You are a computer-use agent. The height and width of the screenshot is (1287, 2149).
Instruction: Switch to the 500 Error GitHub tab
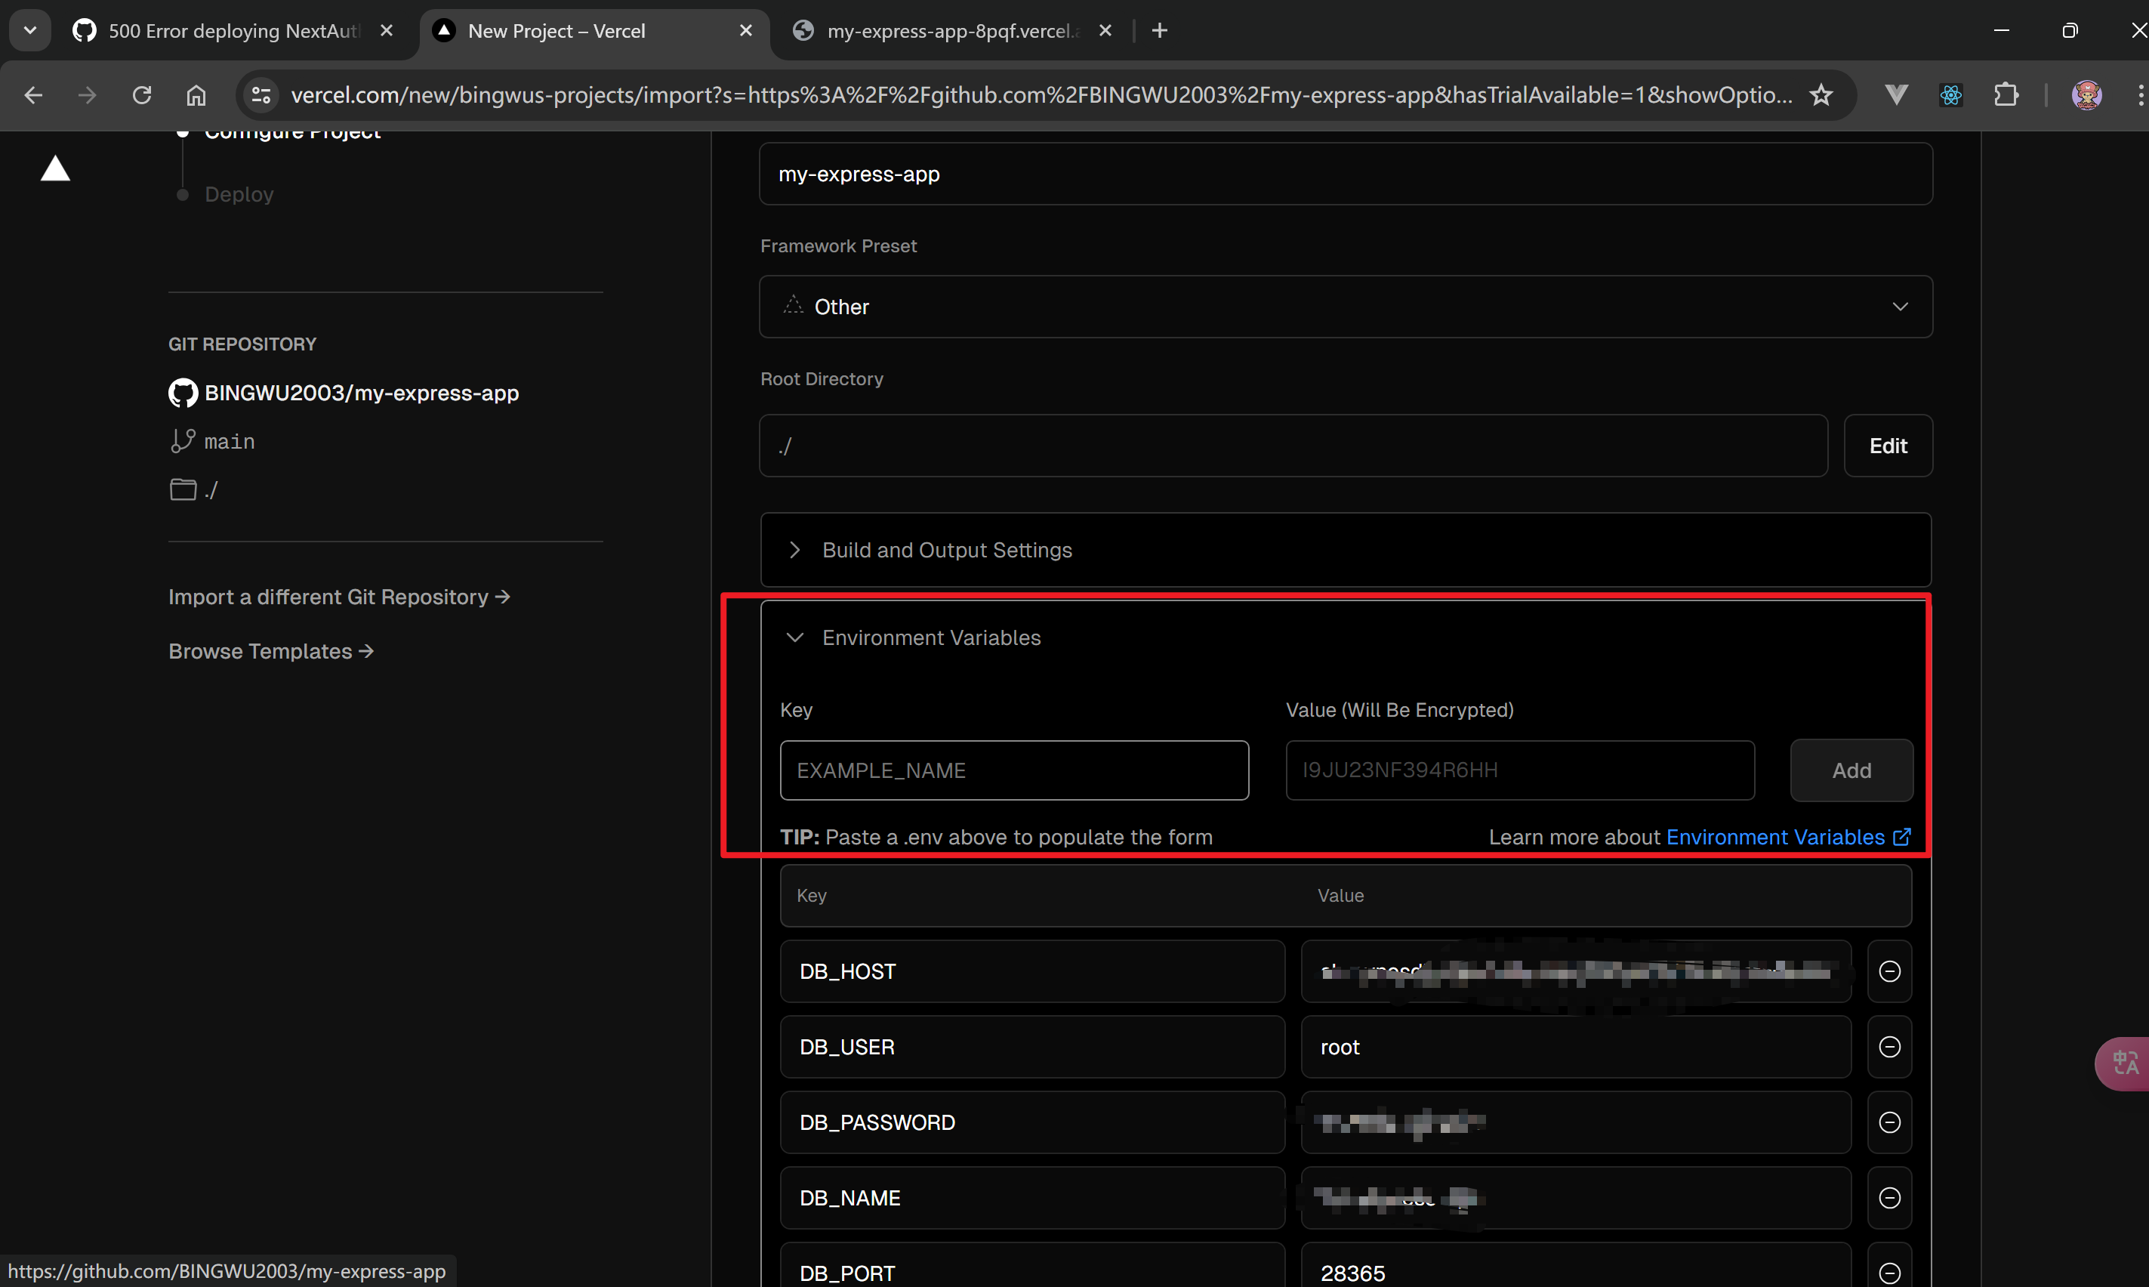coord(233,31)
